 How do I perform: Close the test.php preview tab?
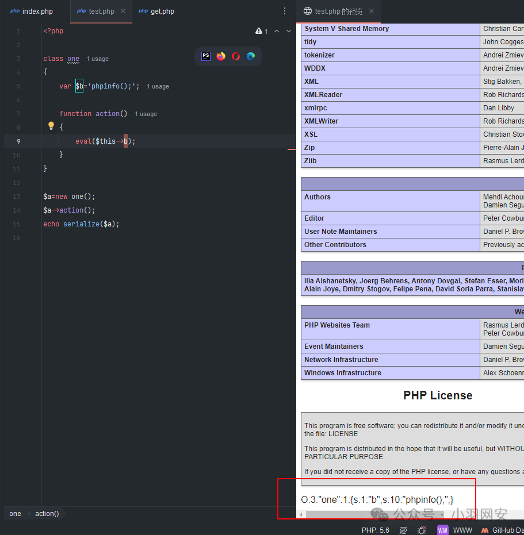coord(372,11)
